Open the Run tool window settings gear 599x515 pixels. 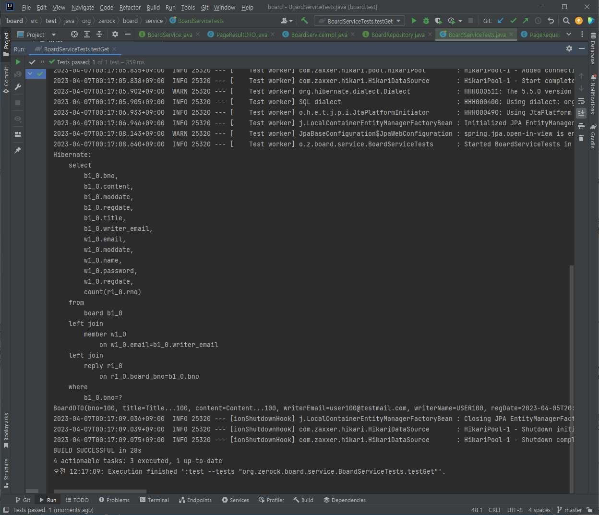tap(569, 48)
